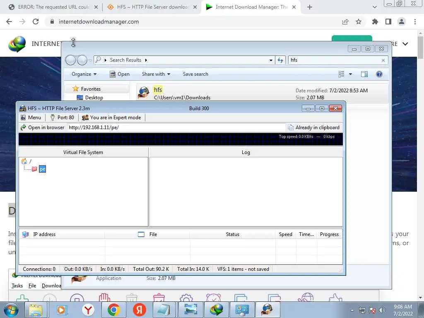Bookmark this page with the star icon
The image size is (424, 318).
(359, 22)
